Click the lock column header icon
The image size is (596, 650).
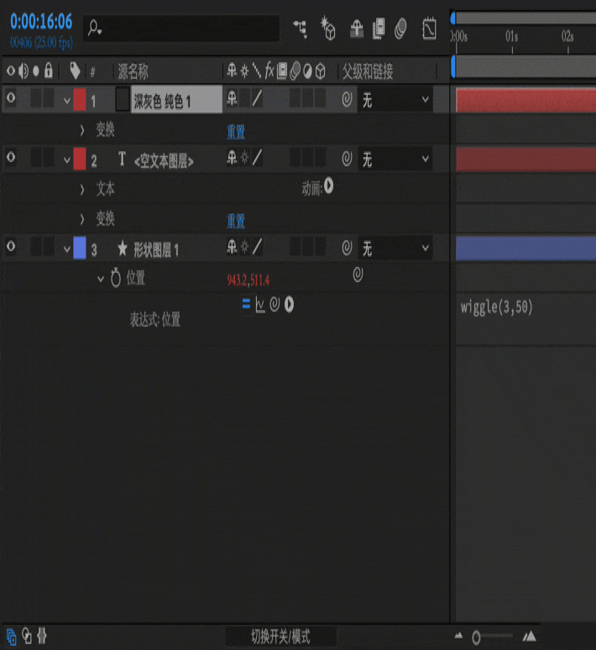point(49,71)
